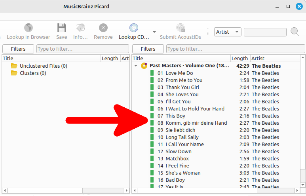Click right pane vertical scrollbar up arrow
The height and width of the screenshot is (196, 306).
tap(303, 57)
